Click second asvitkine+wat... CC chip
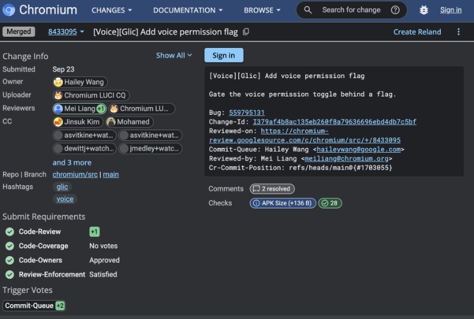This screenshot has width=474, height=319. coord(150,135)
